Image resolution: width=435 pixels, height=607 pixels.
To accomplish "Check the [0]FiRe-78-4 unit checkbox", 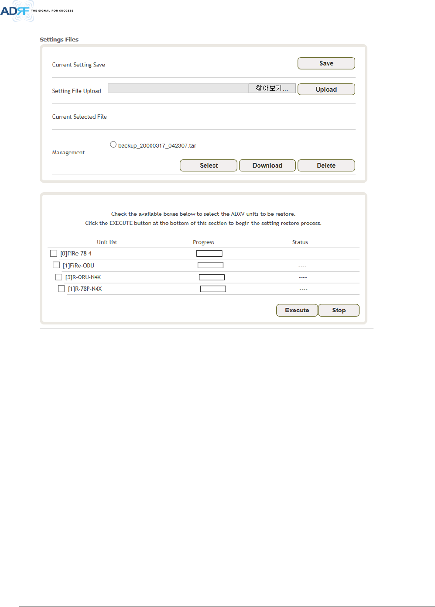I will pyautogui.click(x=54, y=253).
